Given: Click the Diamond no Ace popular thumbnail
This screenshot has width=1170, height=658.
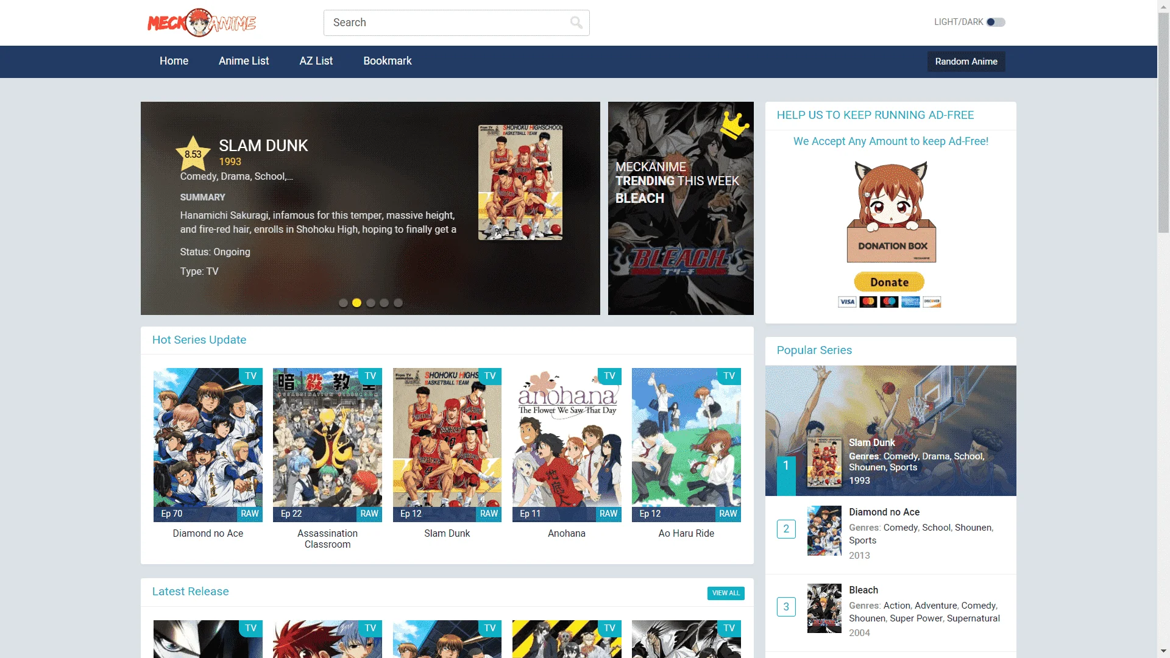Looking at the screenshot, I should coord(824,530).
